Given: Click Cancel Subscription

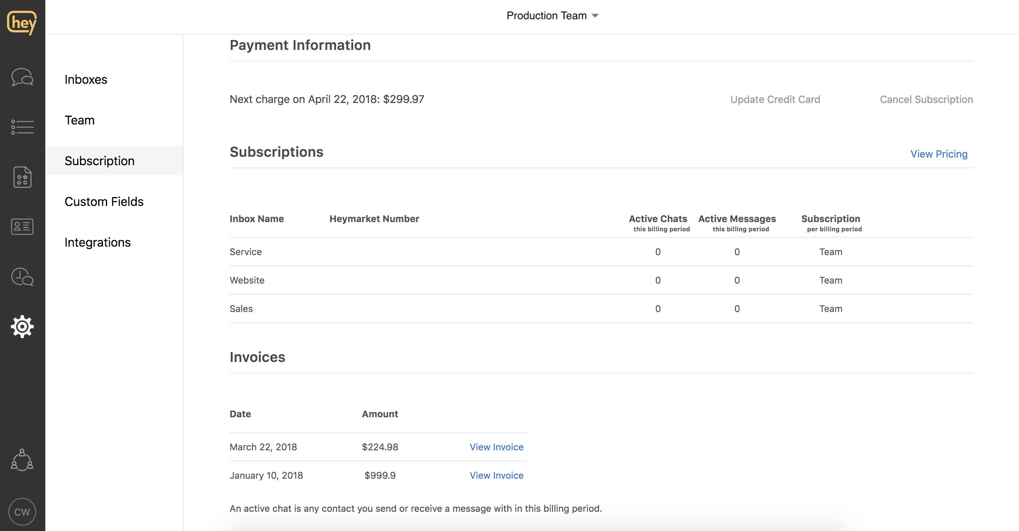Looking at the screenshot, I should 926,100.
